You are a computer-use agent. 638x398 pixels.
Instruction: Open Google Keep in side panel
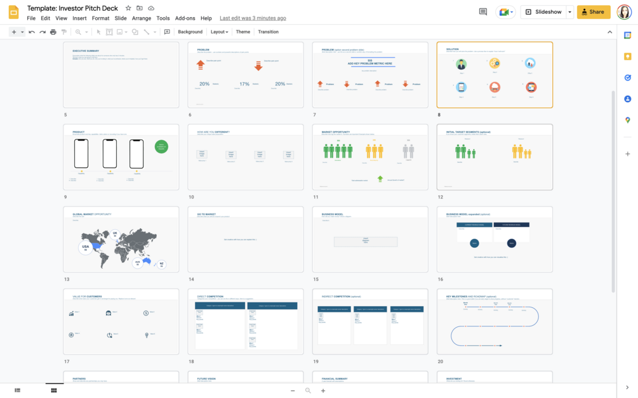click(627, 56)
